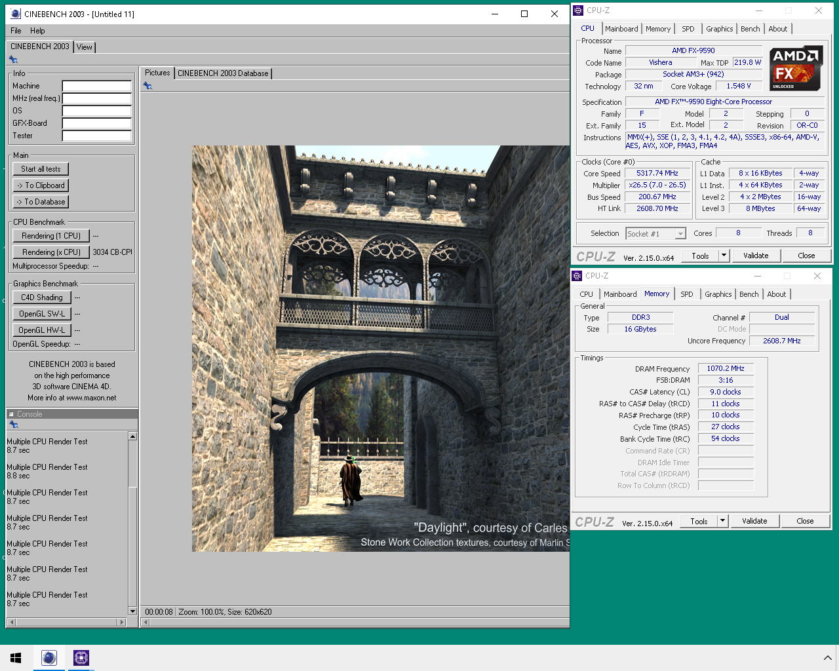Open Socket #1 selection dropdown
839x671 pixels.
tap(680, 234)
